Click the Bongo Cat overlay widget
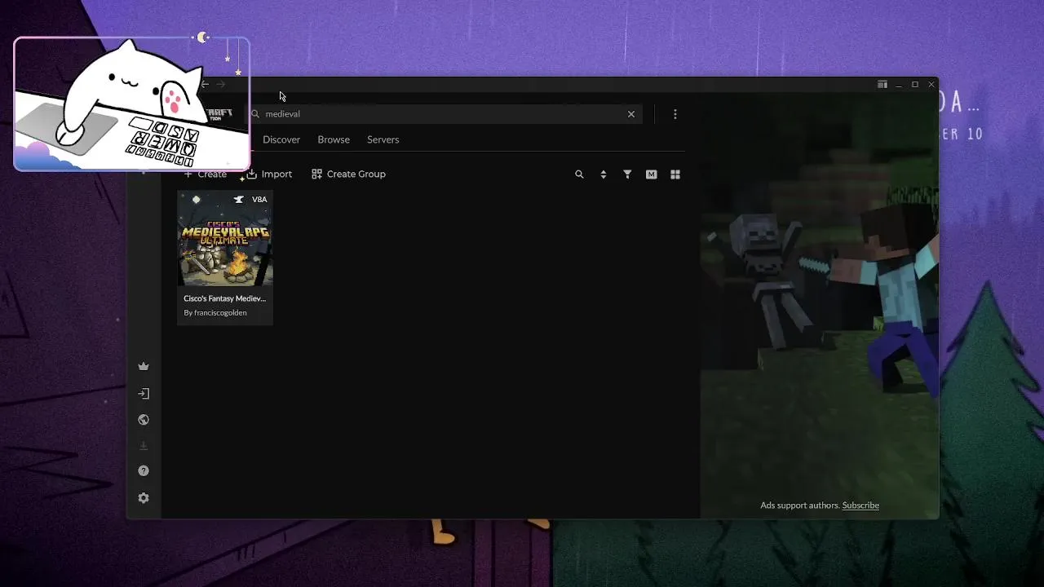Screen dimensions: 1044x587 [131, 104]
